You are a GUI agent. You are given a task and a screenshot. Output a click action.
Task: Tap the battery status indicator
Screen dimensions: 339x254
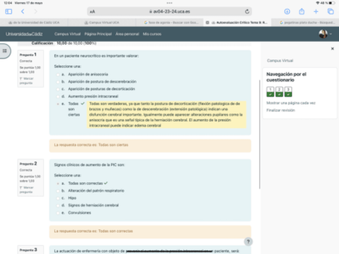click(332, 3)
